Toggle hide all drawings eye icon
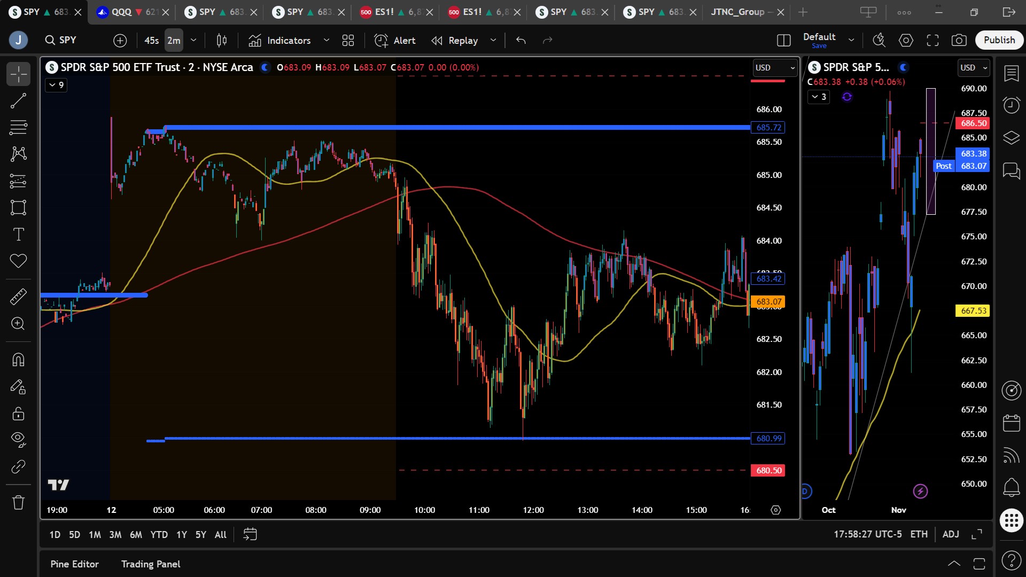1026x577 pixels. [18, 439]
